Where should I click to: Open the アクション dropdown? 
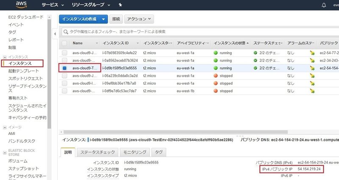pos(139,19)
